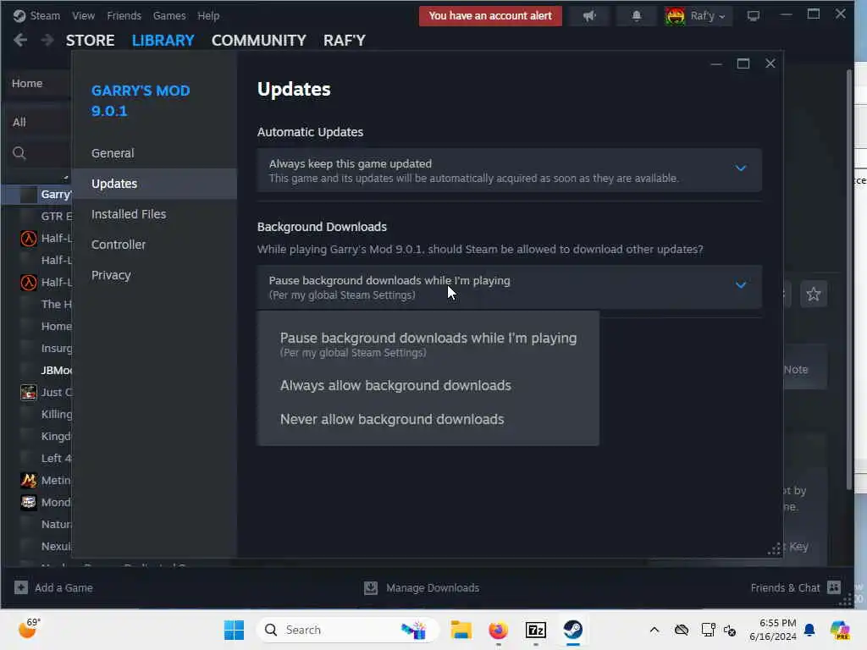Click the Steam logo icon in menu bar
The image size is (867, 650).
point(19,15)
